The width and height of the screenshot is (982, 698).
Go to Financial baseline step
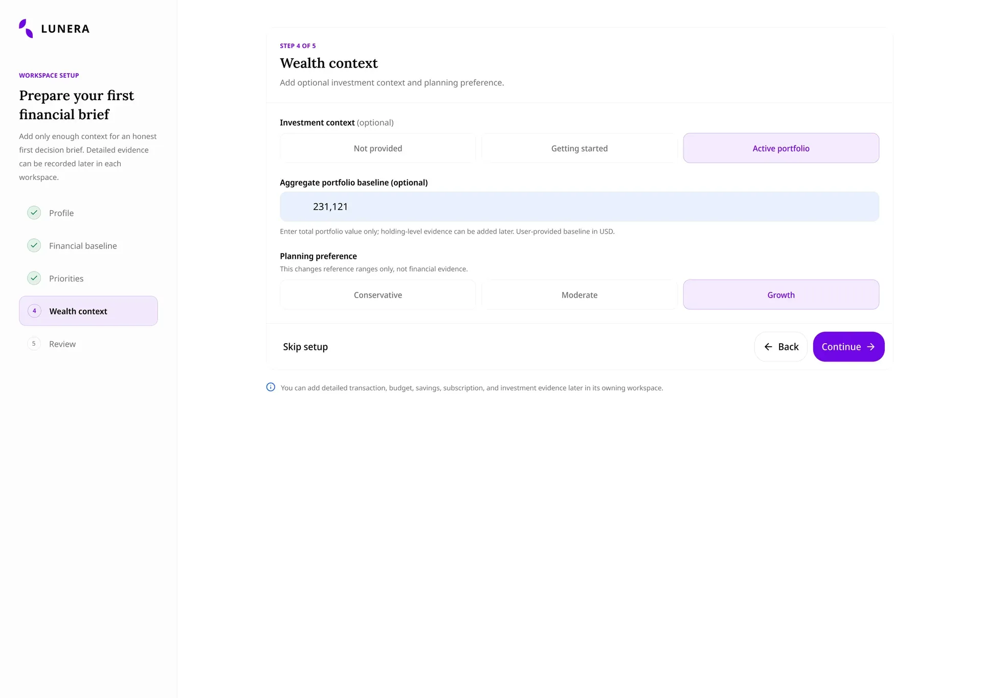(x=88, y=245)
